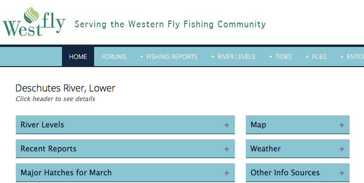The width and height of the screenshot is (364, 183).
Task: Click the plus icon on Map panel
Action: pos(342,125)
